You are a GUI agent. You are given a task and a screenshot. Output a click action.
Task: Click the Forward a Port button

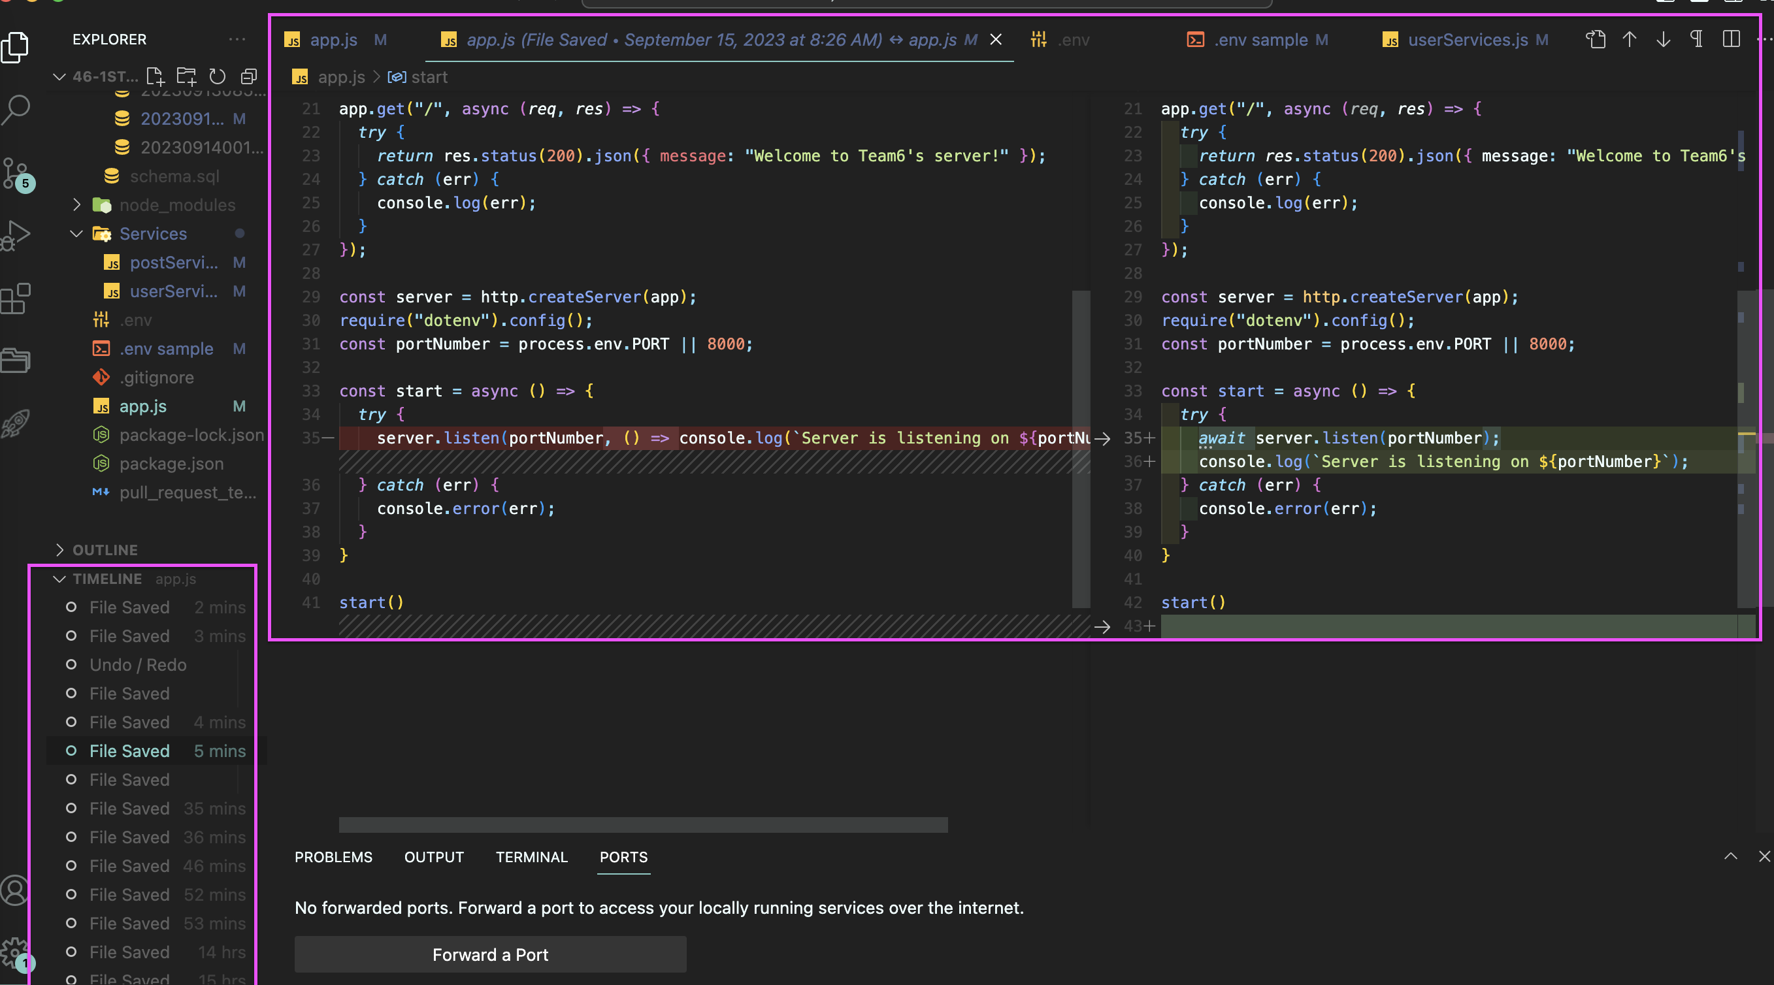pyautogui.click(x=489, y=954)
